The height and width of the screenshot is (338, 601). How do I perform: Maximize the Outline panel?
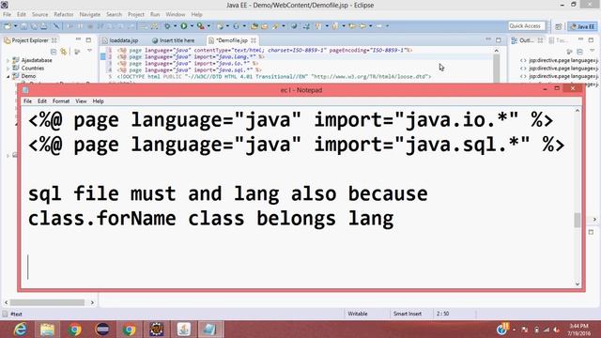pyautogui.click(x=591, y=39)
